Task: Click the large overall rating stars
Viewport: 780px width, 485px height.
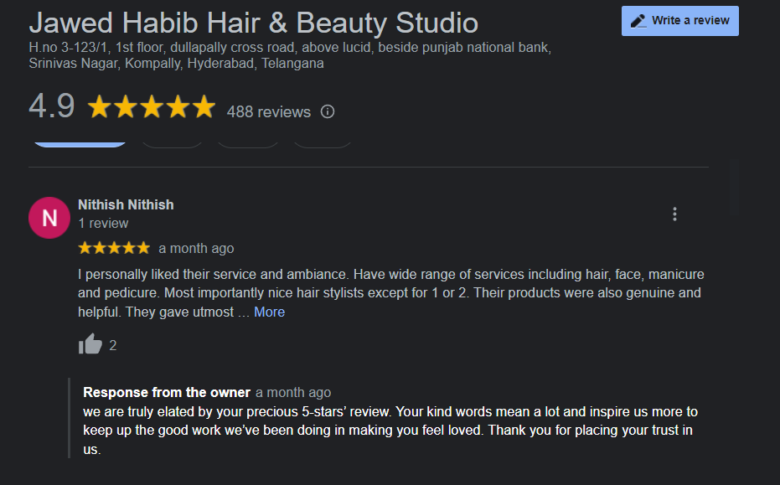Action: [x=152, y=108]
